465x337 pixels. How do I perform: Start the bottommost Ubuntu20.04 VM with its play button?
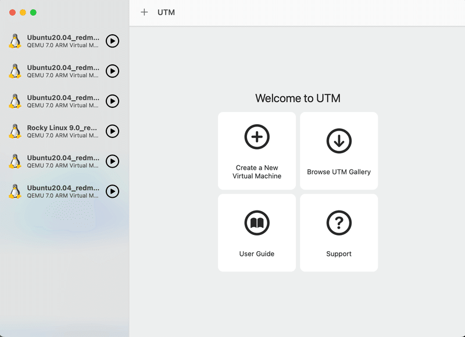112,191
